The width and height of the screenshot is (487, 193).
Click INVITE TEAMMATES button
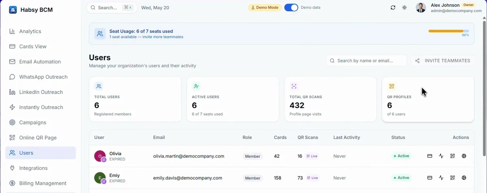(x=442, y=61)
